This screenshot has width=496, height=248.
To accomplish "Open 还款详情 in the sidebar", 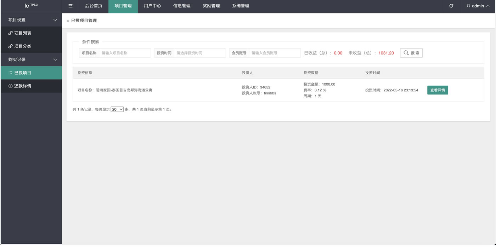I will click(31, 86).
